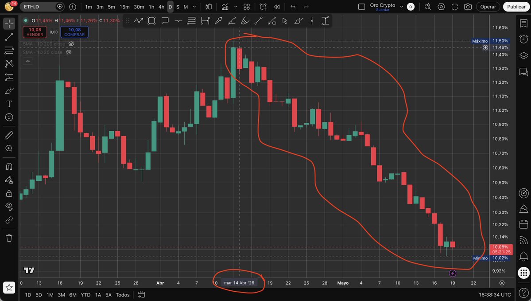
Task: Select the trend angle tool
Action: coord(232,21)
